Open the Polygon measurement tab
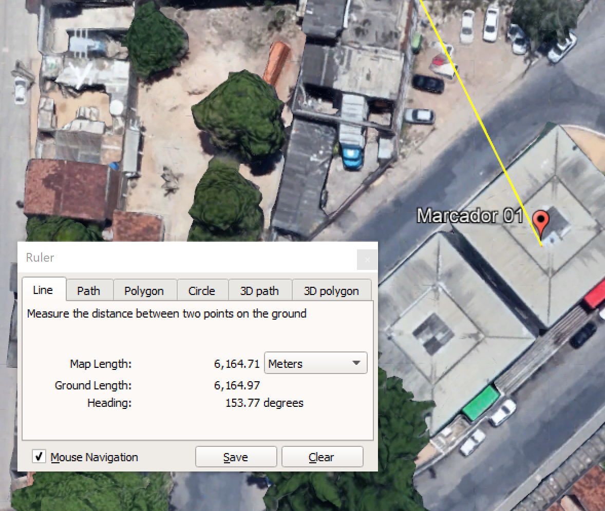Image resolution: width=605 pixels, height=511 pixels. pos(144,290)
